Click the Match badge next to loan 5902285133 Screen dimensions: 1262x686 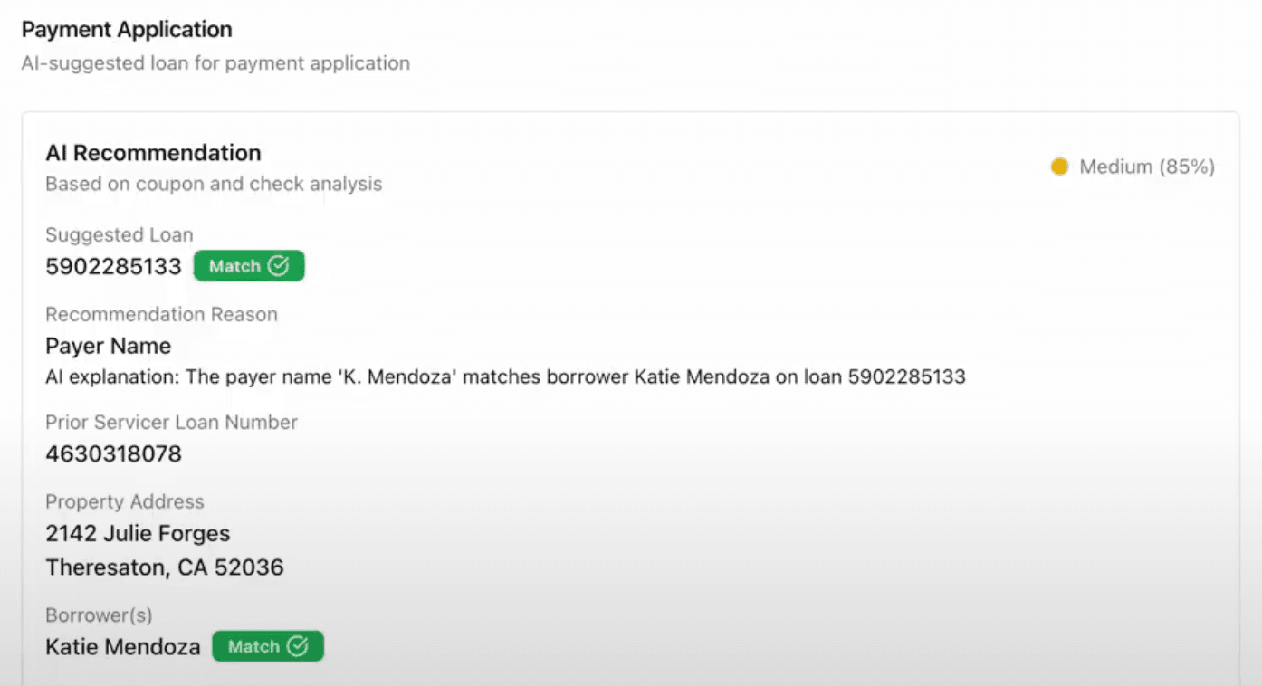[x=249, y=266]
